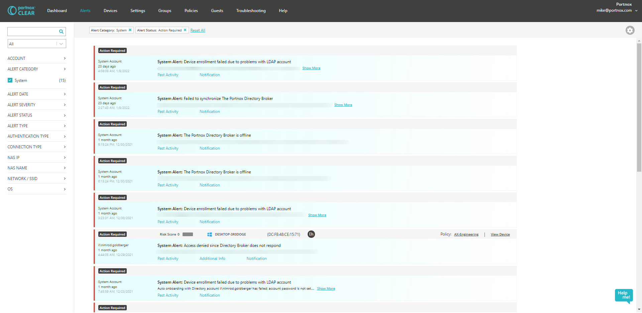
Task: Open the gear settings icon
Action: [x=630, y=30]
